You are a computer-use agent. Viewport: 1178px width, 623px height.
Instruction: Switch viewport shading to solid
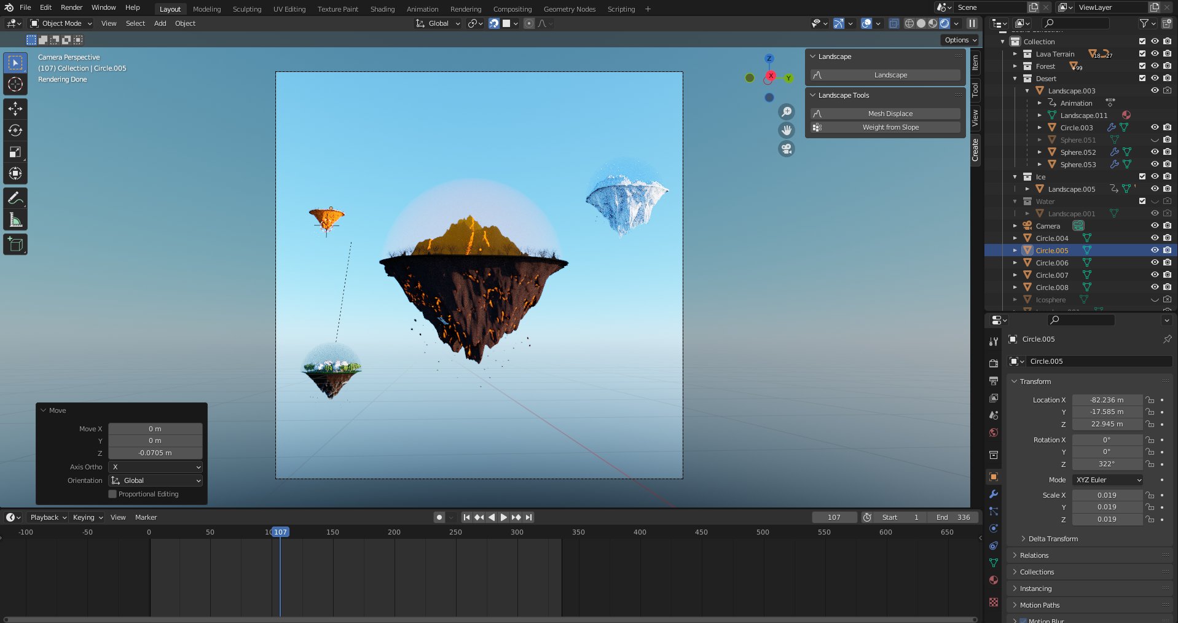[x=921, y=23]
